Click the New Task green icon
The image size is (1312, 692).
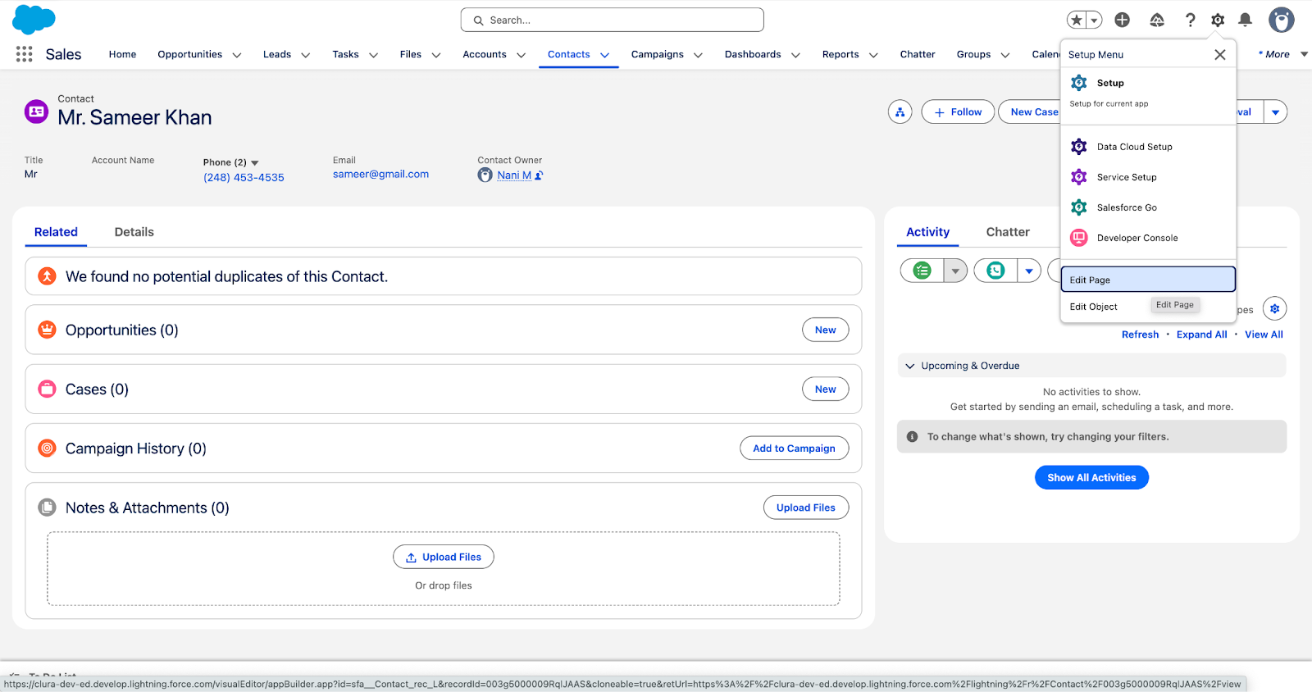[922, 271]
